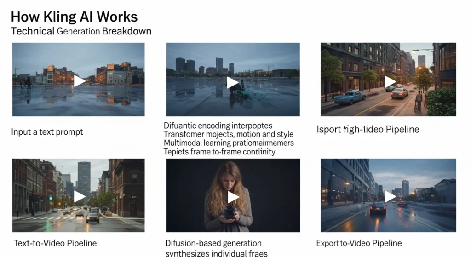
Task: Click 'Multimodal learning' text line
Action: pos(229,143)
